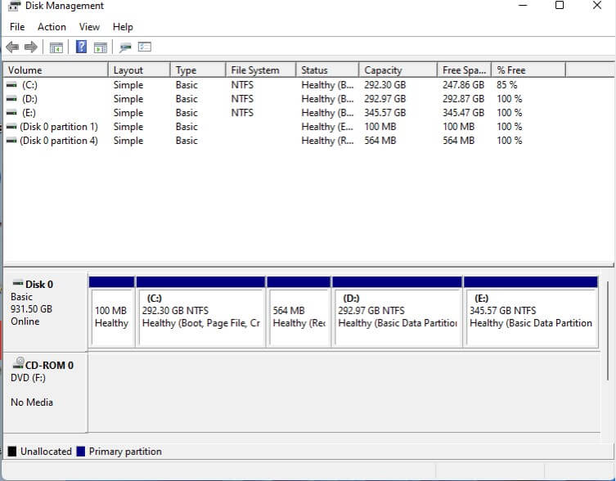Click drive icon of Disk 0 partition 1 row

[11, 127]
